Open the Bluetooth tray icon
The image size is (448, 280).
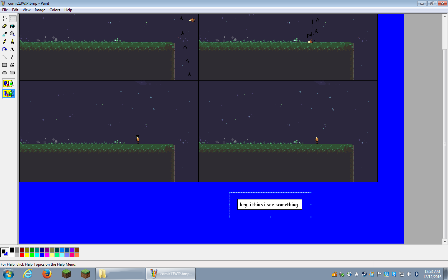(x=416, y=274)
